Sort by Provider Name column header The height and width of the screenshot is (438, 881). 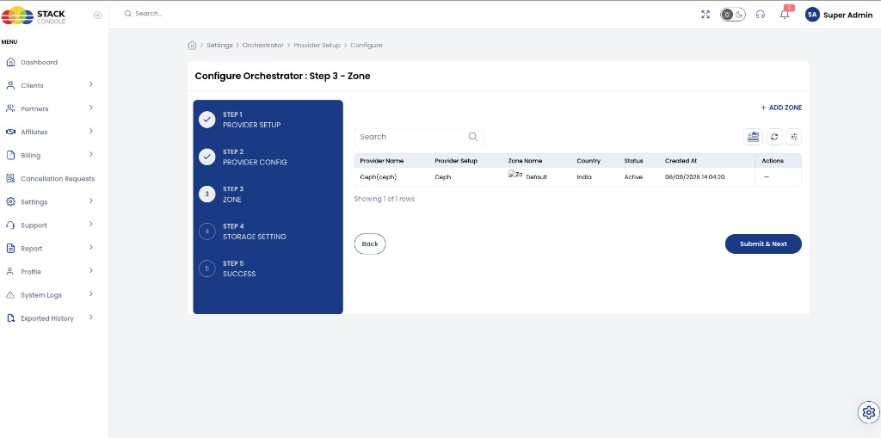381,161
